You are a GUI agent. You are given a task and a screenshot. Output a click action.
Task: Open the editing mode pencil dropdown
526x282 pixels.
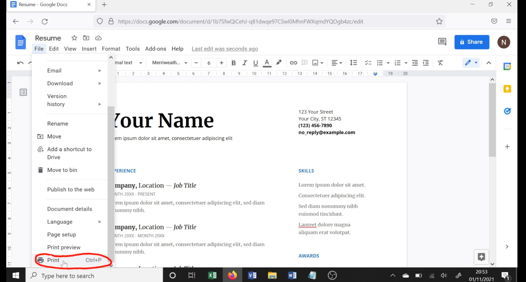click(471, 63)
